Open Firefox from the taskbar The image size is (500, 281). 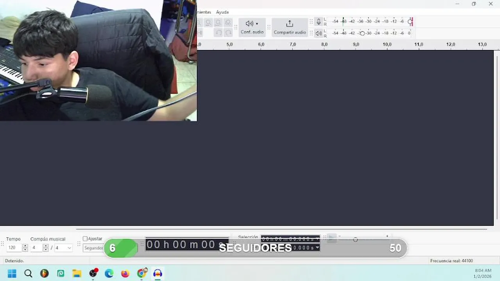click(125, 273)
